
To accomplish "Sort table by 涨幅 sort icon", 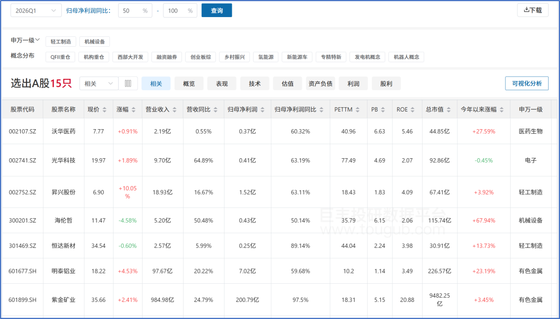I will click(x=133, y=109).
